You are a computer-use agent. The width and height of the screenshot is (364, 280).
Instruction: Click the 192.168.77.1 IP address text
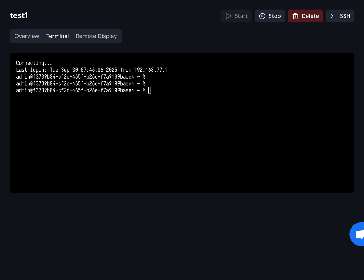[x=151, y=70]
